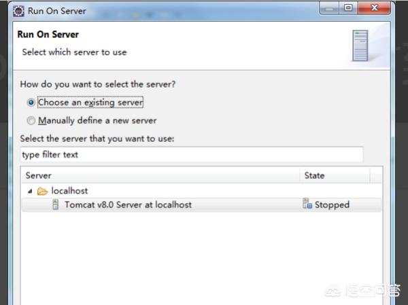Click the server tower banner icon
408x305 pixels.
tap(360, 46)
